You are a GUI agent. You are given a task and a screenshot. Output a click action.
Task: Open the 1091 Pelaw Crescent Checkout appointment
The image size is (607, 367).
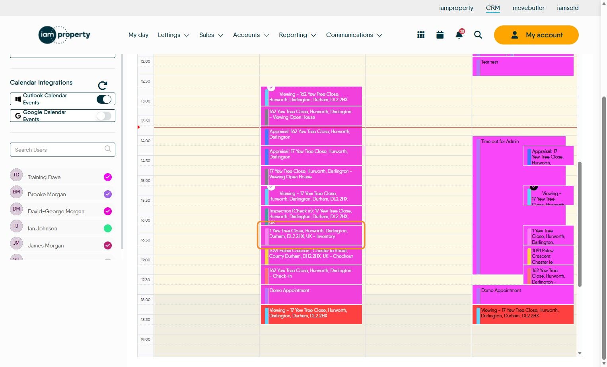pyautogui.click(x=311, y=255)
